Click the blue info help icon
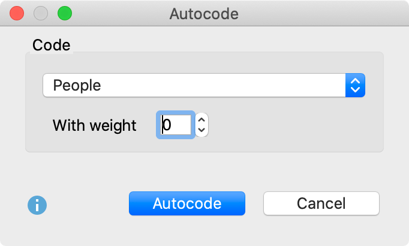 [x=37, y=205]
